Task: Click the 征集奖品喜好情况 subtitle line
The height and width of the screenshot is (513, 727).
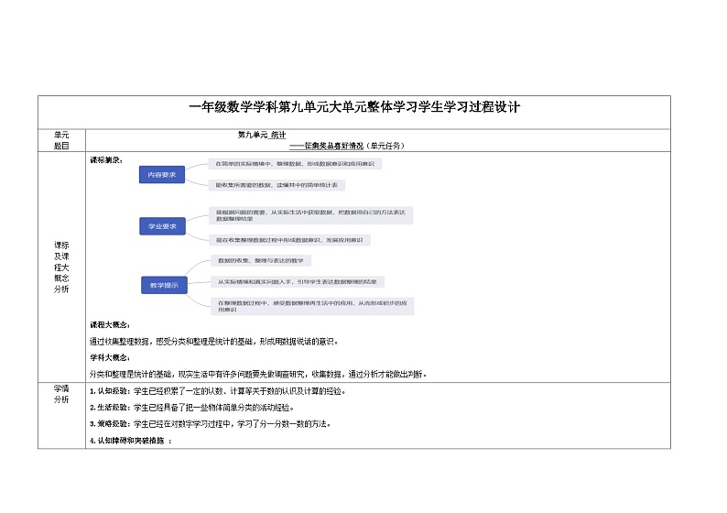Action: [346, 145]
